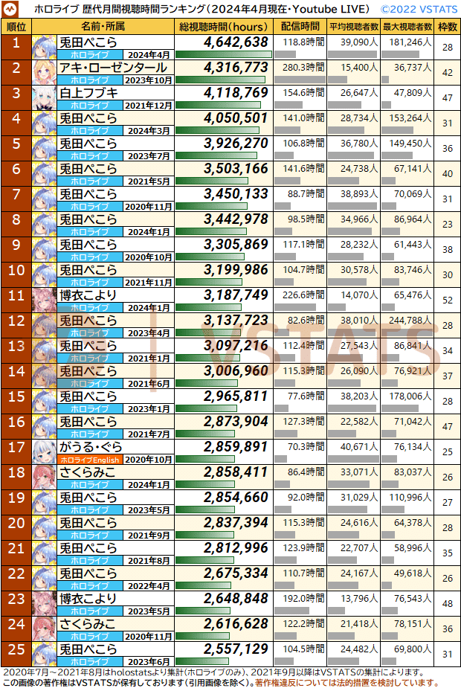Click the 4,316,773 total hours value

(x=236, y=68)
